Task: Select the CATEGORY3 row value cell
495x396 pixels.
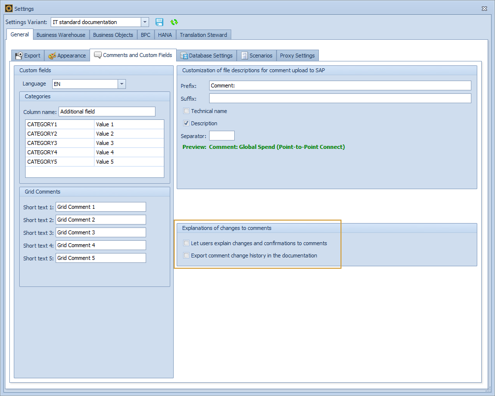Action: [128, 143]
